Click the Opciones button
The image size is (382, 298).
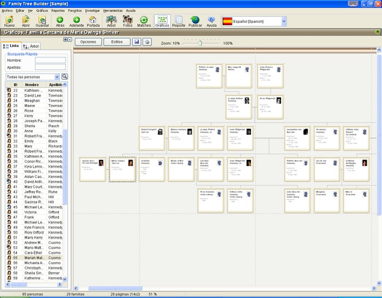point(88,41)
